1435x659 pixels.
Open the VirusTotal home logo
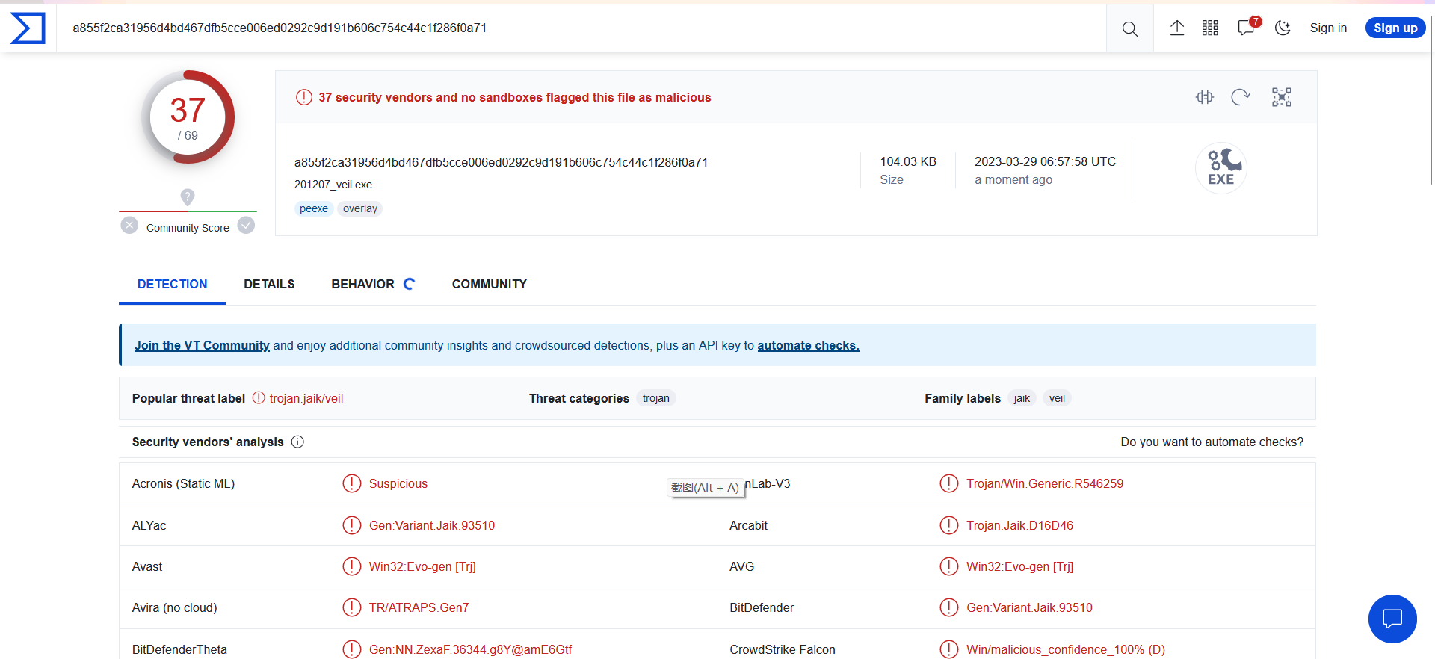click(x=28, y=28)
